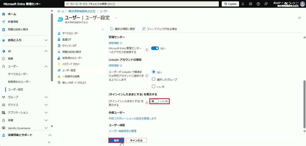Open 削除済みのユーザー under ユーザー in sidebar
This screenshot has width=306, height=146.
pos(19,82)
